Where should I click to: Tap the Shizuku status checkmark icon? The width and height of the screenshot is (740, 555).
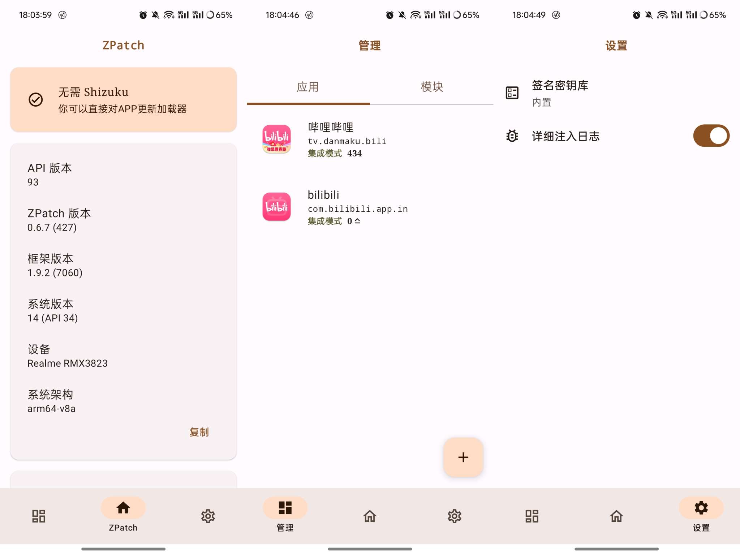click(x=36, y=100)
